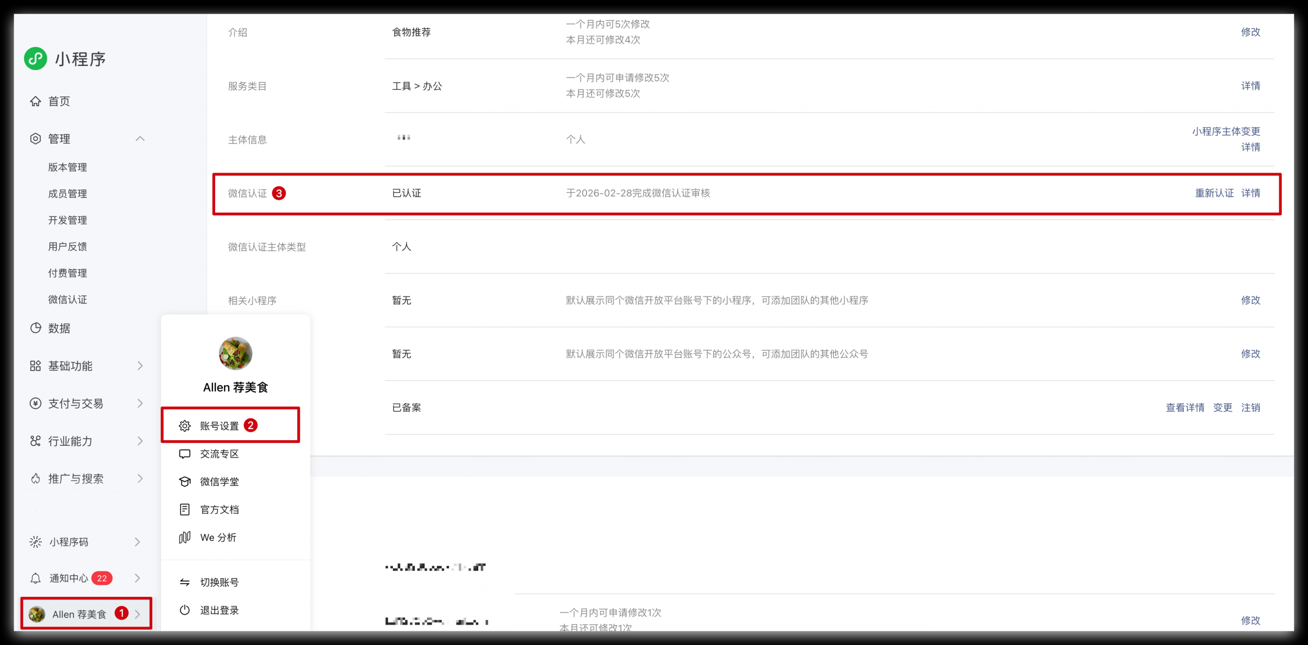Click 注销 link in 已备案 row

[x=1250, y=408]
